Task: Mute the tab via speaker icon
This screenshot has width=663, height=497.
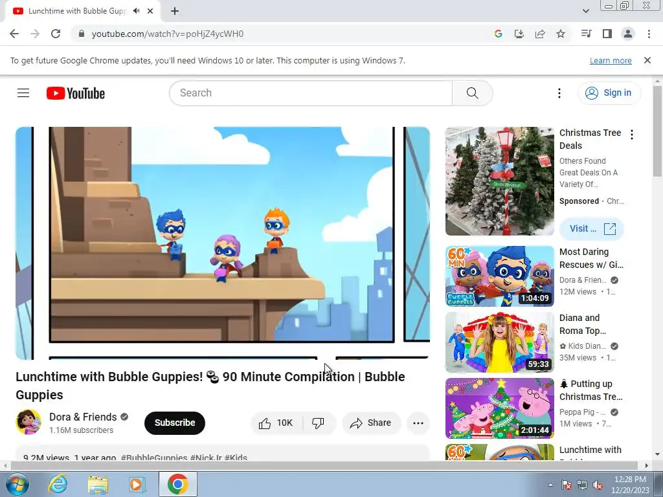Action: (136, 11)
